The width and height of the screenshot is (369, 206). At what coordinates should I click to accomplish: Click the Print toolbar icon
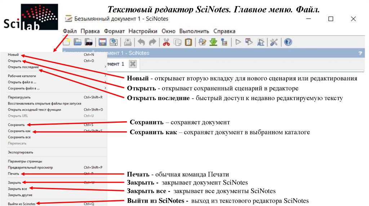[x=128, y=42]
